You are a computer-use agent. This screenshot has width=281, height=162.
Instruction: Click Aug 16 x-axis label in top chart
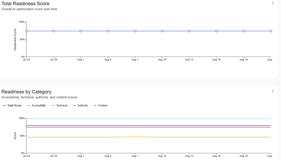[217, 60]
